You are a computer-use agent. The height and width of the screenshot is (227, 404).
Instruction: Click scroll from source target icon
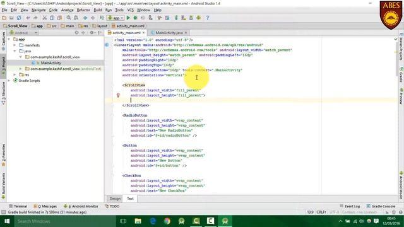[76, 33]
